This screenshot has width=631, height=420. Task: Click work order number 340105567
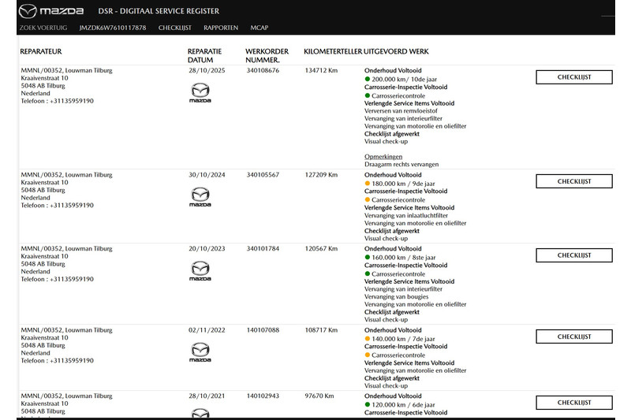click(x=263, y=175)
